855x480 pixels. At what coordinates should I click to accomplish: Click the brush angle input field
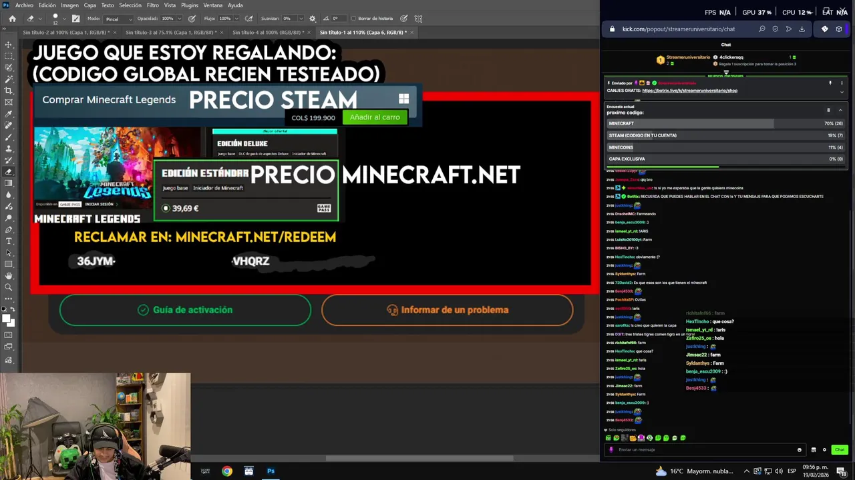click(337, 19)
